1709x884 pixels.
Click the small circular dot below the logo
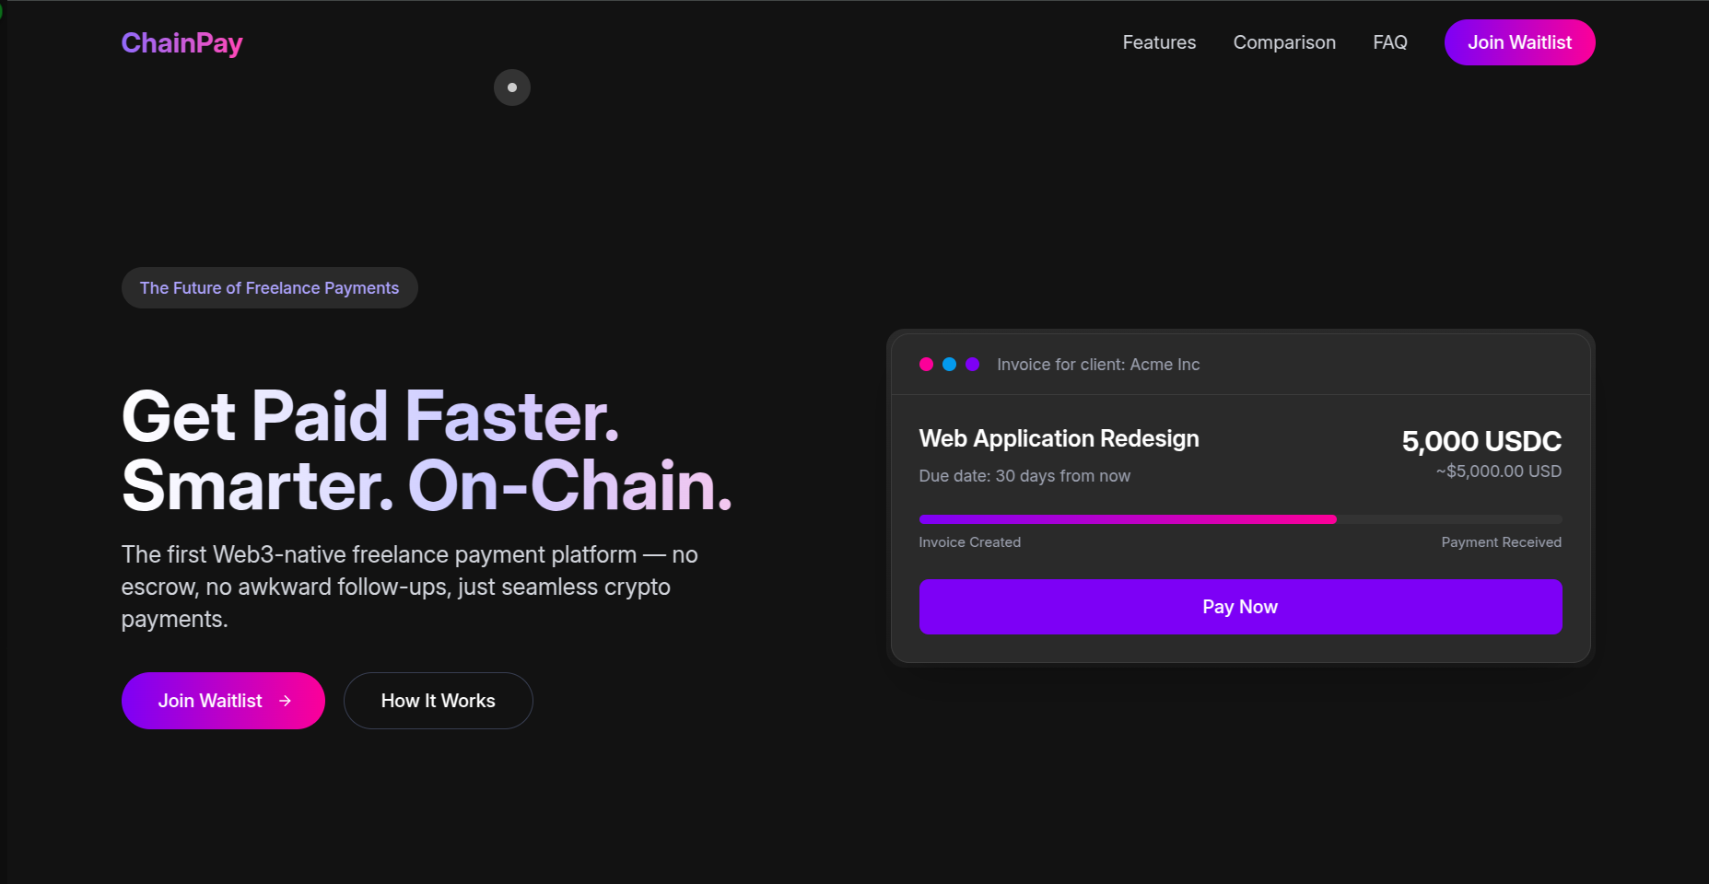pos(512,87)
